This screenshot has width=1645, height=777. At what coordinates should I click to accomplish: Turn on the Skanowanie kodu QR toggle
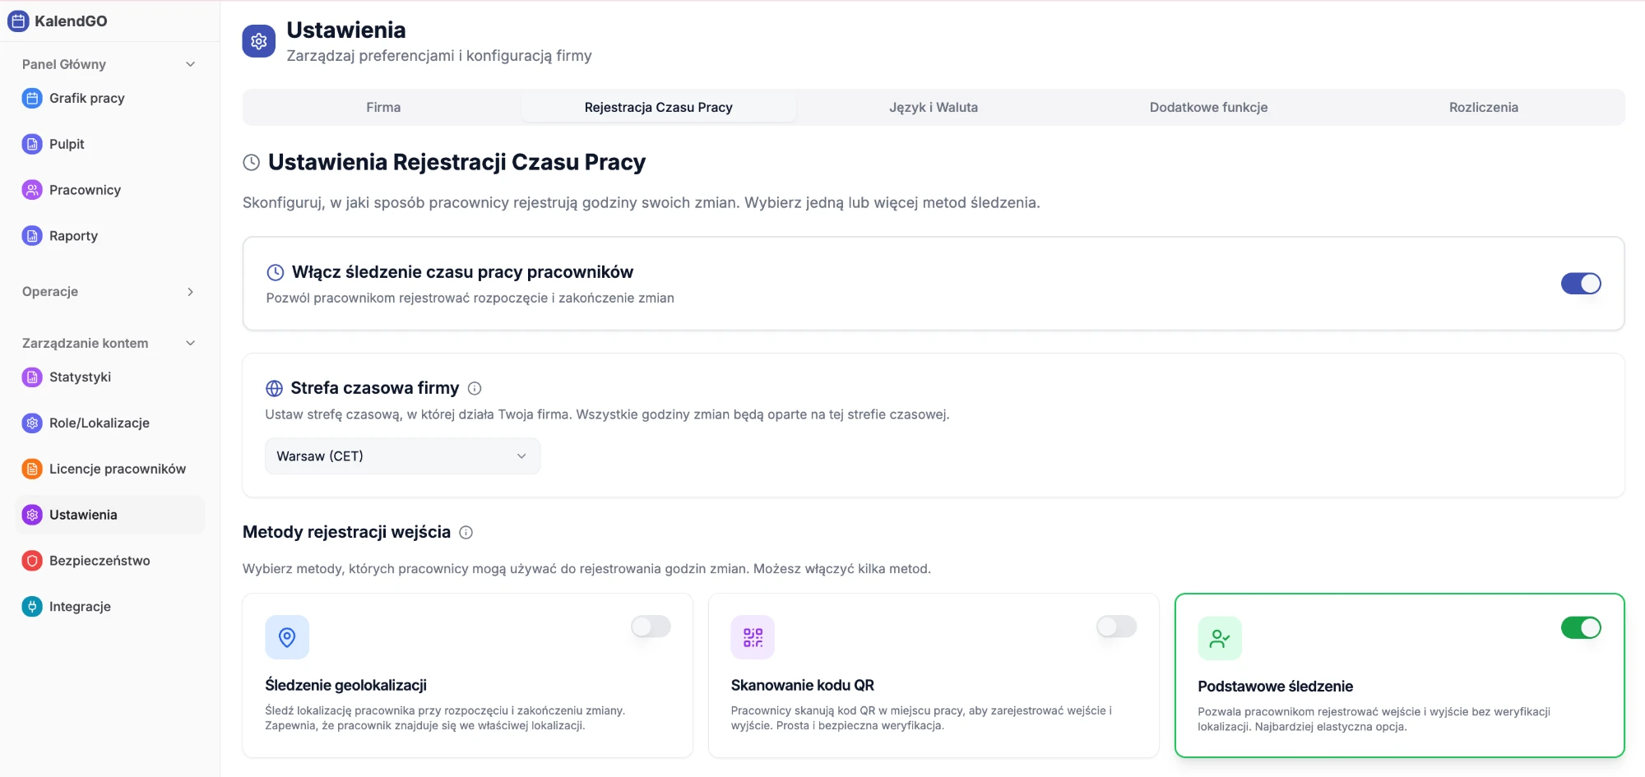(1117, 627)
